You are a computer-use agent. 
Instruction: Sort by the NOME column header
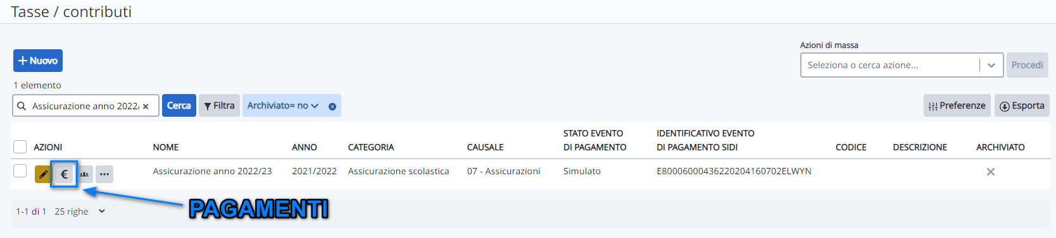166,147
